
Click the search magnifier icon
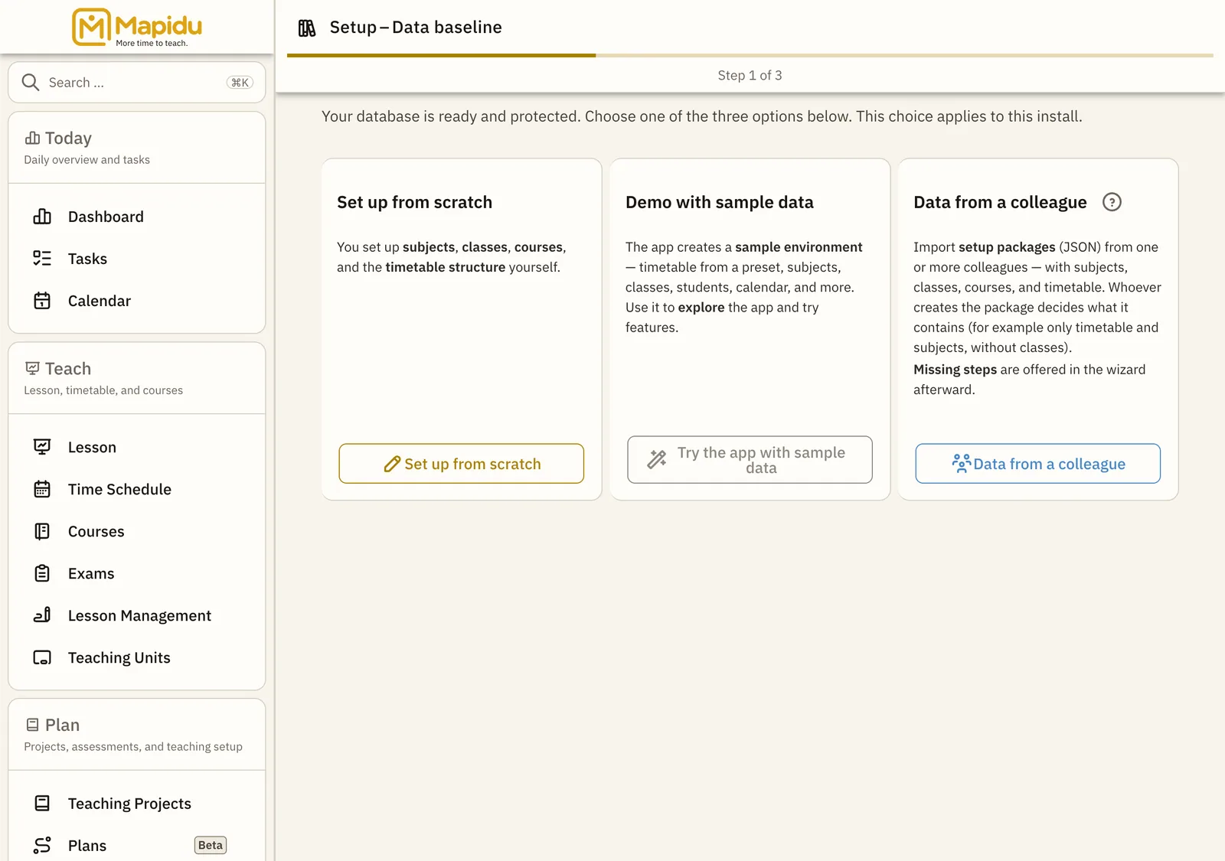click(x=31, y=83)
